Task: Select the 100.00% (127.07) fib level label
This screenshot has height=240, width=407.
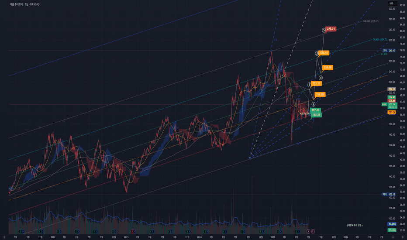Action: pos(371,21)
